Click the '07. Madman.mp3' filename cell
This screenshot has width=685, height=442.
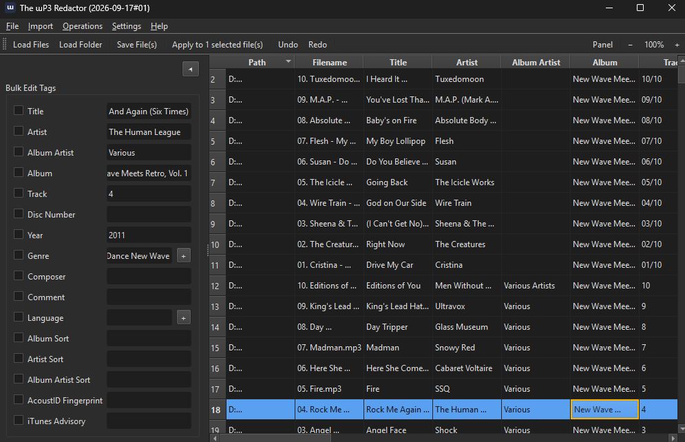tap(329, 348)
